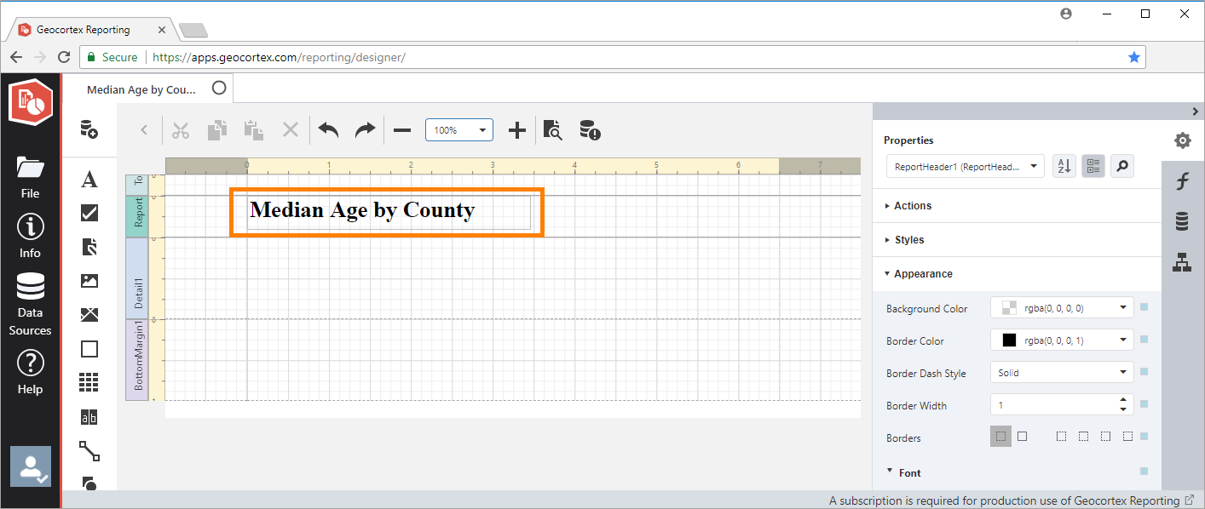This screenshot has height=509, width=1205.
Task: Open the File menu in sidebar
Action: 30,177
